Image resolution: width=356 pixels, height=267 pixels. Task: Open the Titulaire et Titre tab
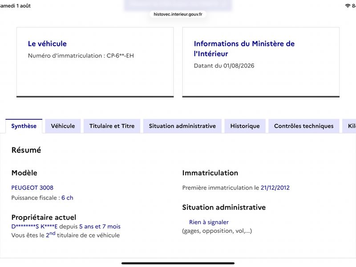pos(112,126)
